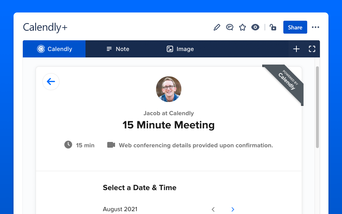
Task: Toggle watching with the eye icon
Action: [x=255, y=27]
